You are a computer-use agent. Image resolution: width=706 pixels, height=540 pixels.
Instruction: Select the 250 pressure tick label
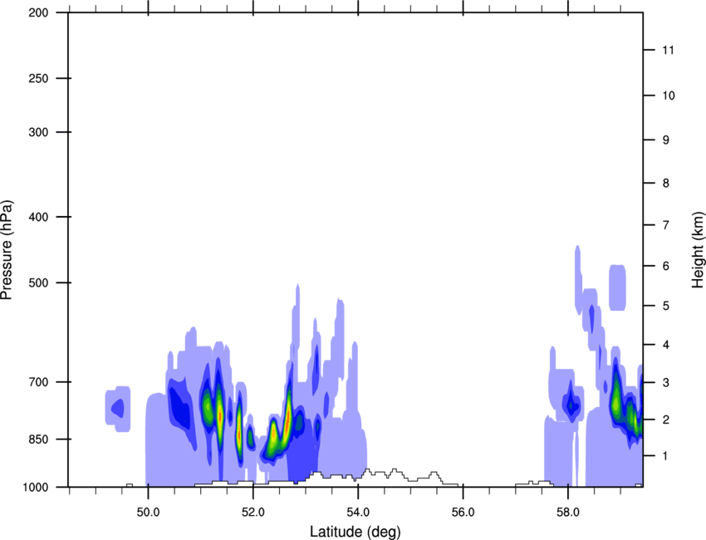[x=38, y=78]
